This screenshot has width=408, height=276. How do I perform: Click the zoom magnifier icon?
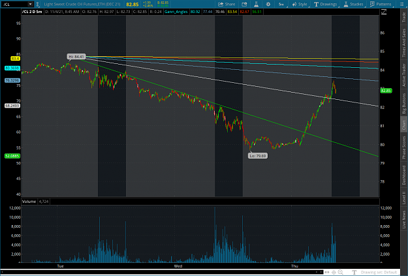tap(340, 272)
